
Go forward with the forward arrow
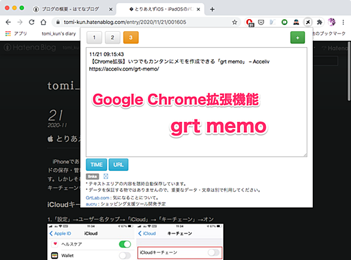tap(20, 22)
